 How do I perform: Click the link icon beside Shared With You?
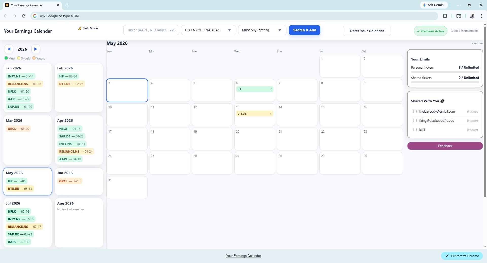pos(442,101)
